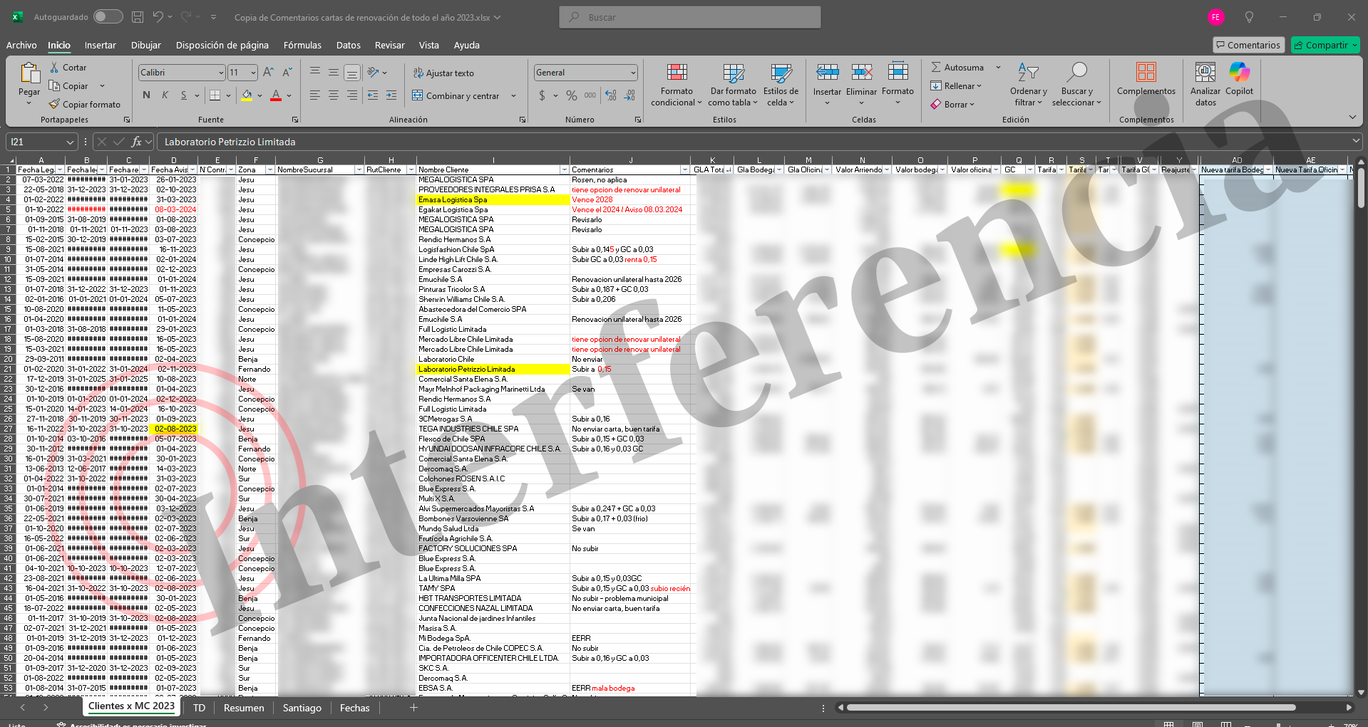Toggle bold N formatting
This screenshot has width=1368, height=727.
147,95
